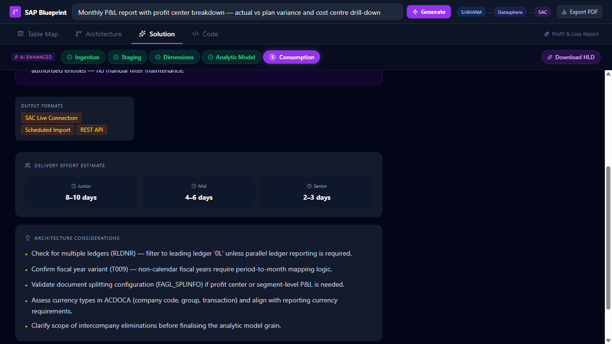Go to the Staging step
Image resolution: width=612 pixels, height=344 pixels.
[x=127, y=57]
